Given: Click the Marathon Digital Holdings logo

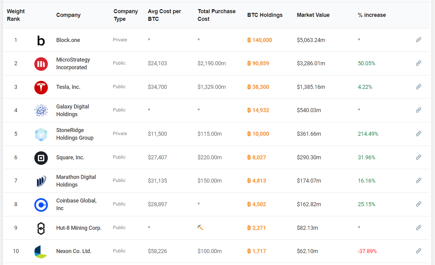Looking at the screenshot, I should (41, 181).
